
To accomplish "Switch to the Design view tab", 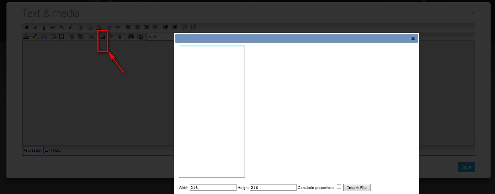I will click(x=33, y=150).
